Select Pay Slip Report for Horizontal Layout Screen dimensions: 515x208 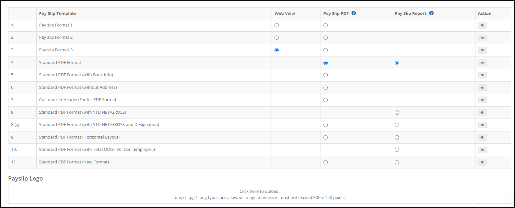pos(397,137)
